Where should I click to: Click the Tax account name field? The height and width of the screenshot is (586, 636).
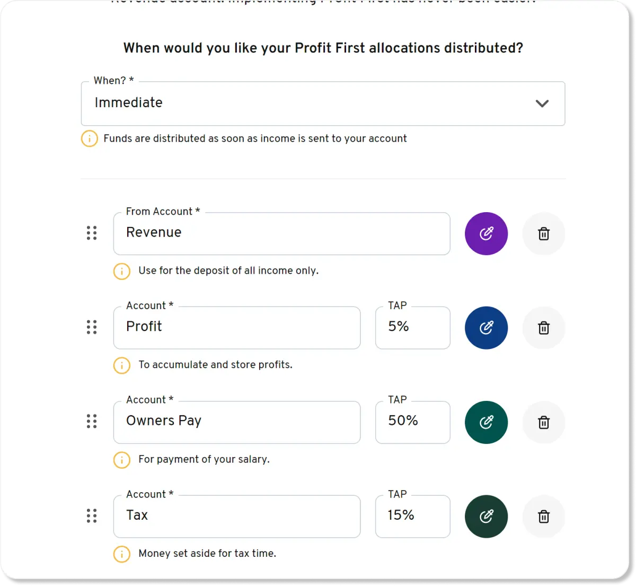(x=236, y=516)
